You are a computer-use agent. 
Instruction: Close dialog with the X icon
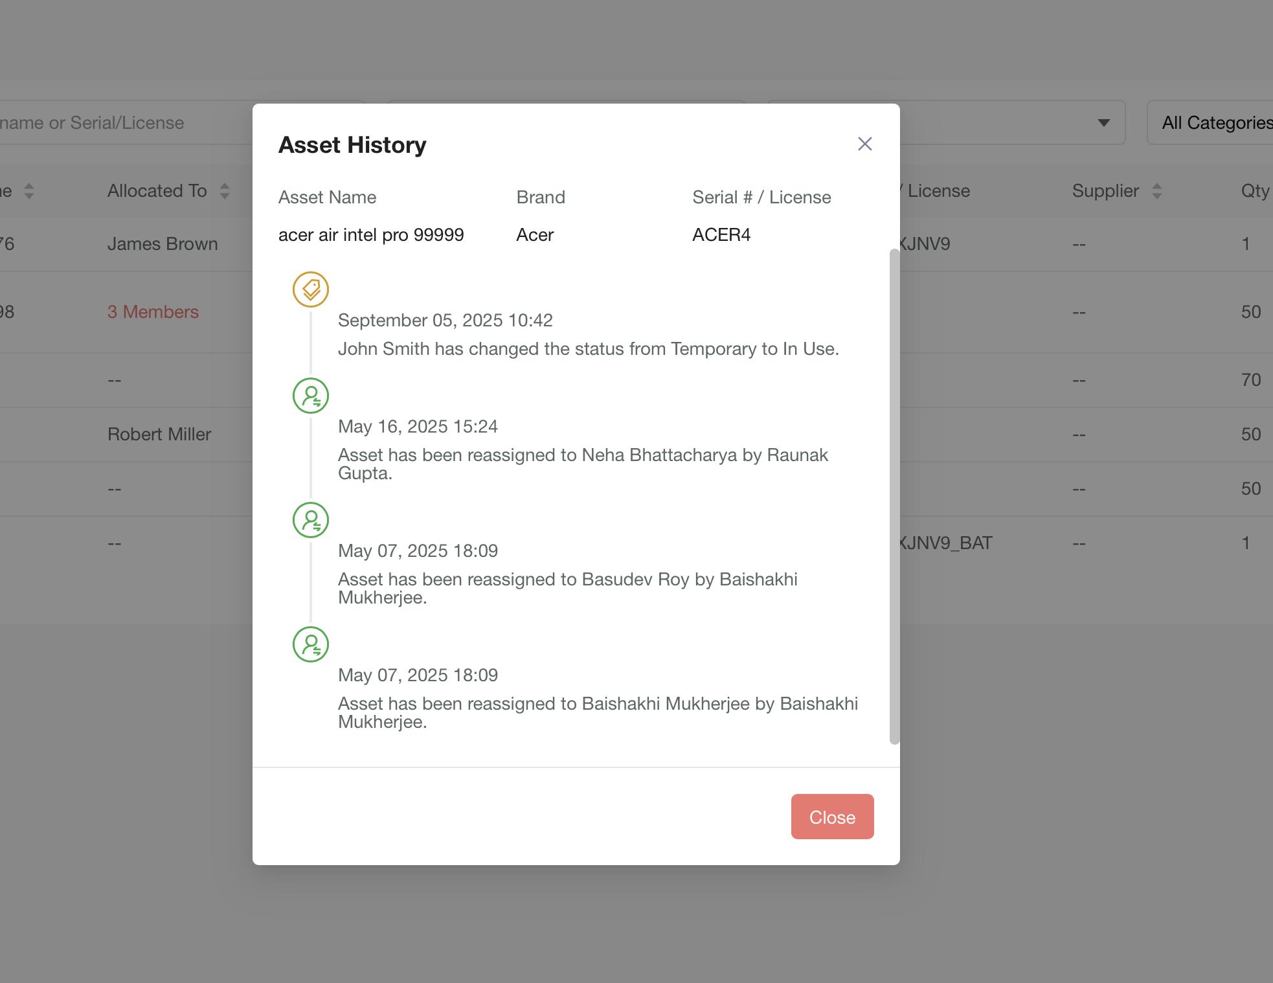coord(864,144)
